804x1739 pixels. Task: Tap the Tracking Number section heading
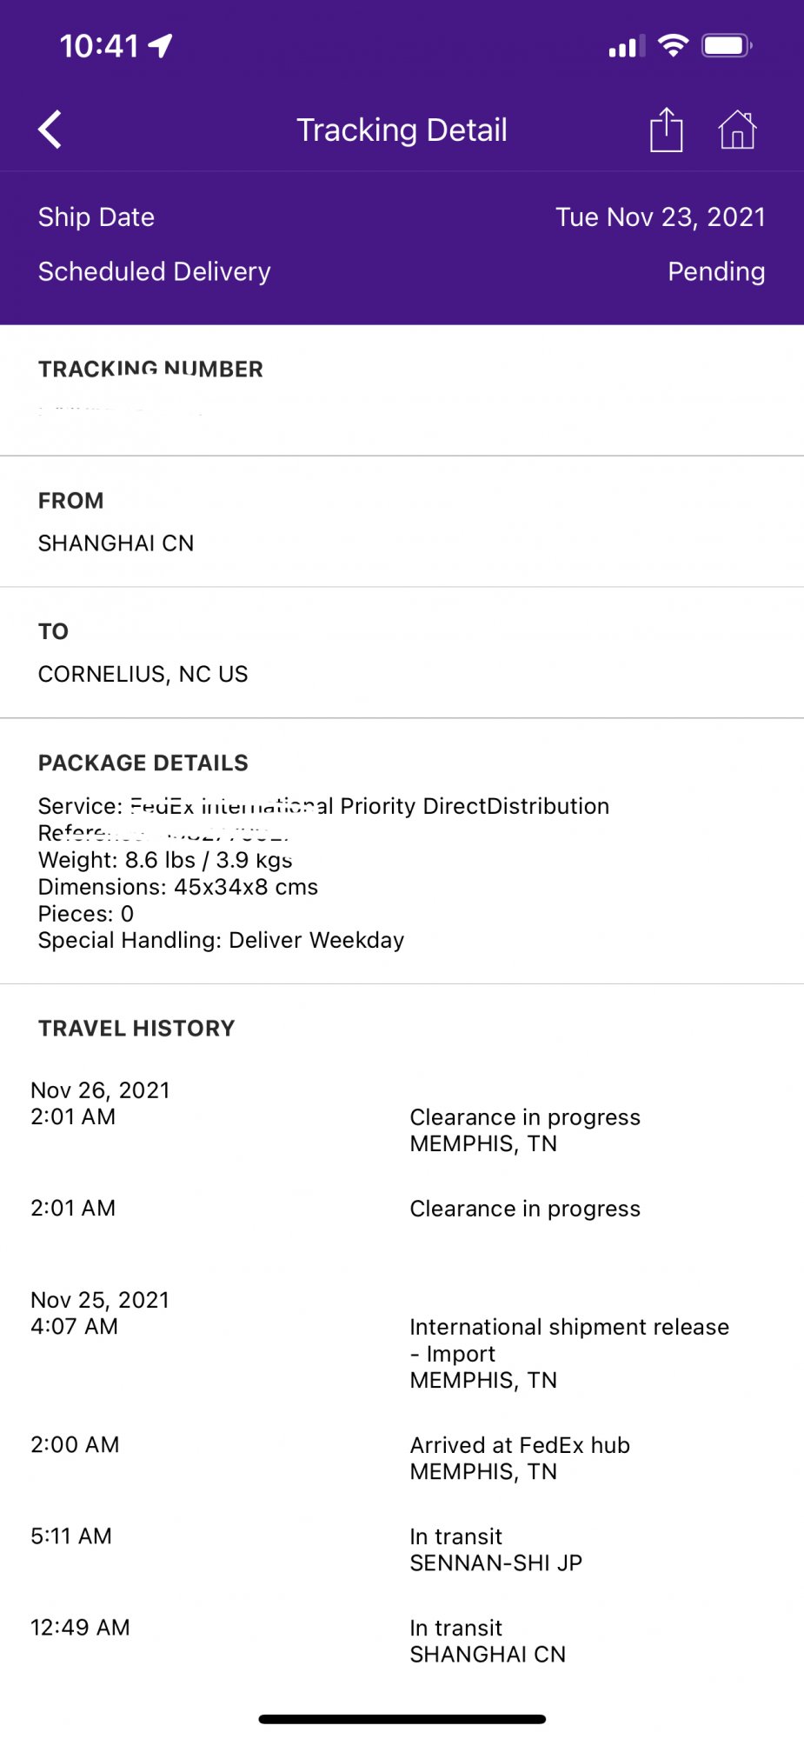point(150,370)
